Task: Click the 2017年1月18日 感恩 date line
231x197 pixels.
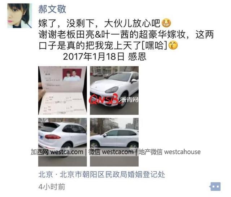Action: click(105, 57)
